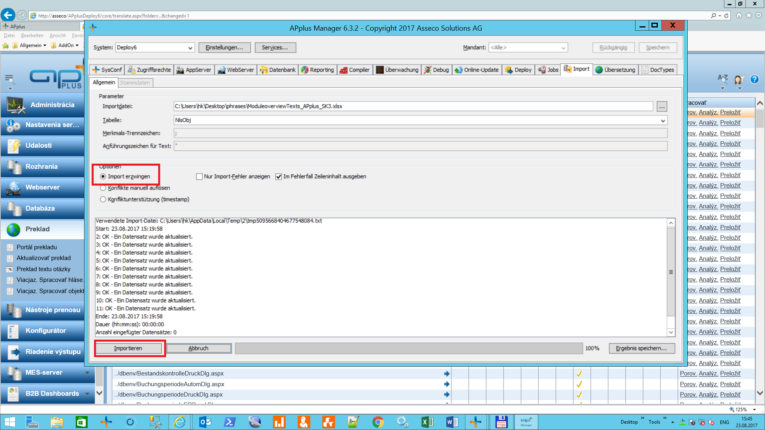The height and width of the screenshot is (430, 765).
Task: Open Aktualizovať preklad in the sidebar
Action: pos(44,258)
